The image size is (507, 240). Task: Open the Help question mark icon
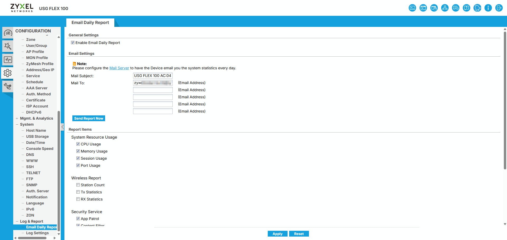[467, 8]
